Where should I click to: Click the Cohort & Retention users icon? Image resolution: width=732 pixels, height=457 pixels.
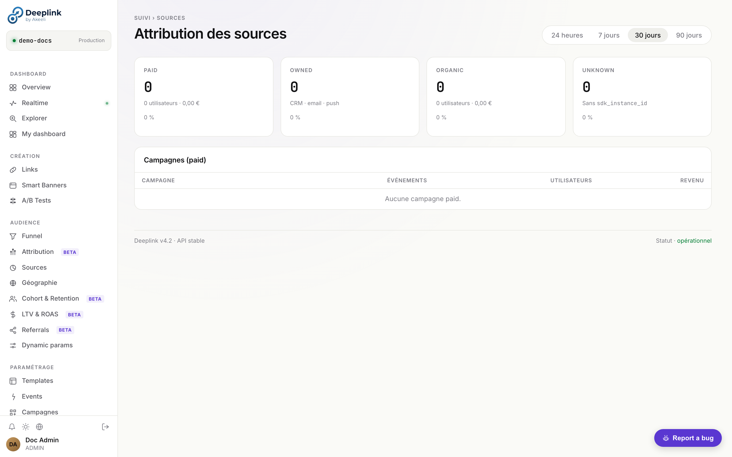13,299
